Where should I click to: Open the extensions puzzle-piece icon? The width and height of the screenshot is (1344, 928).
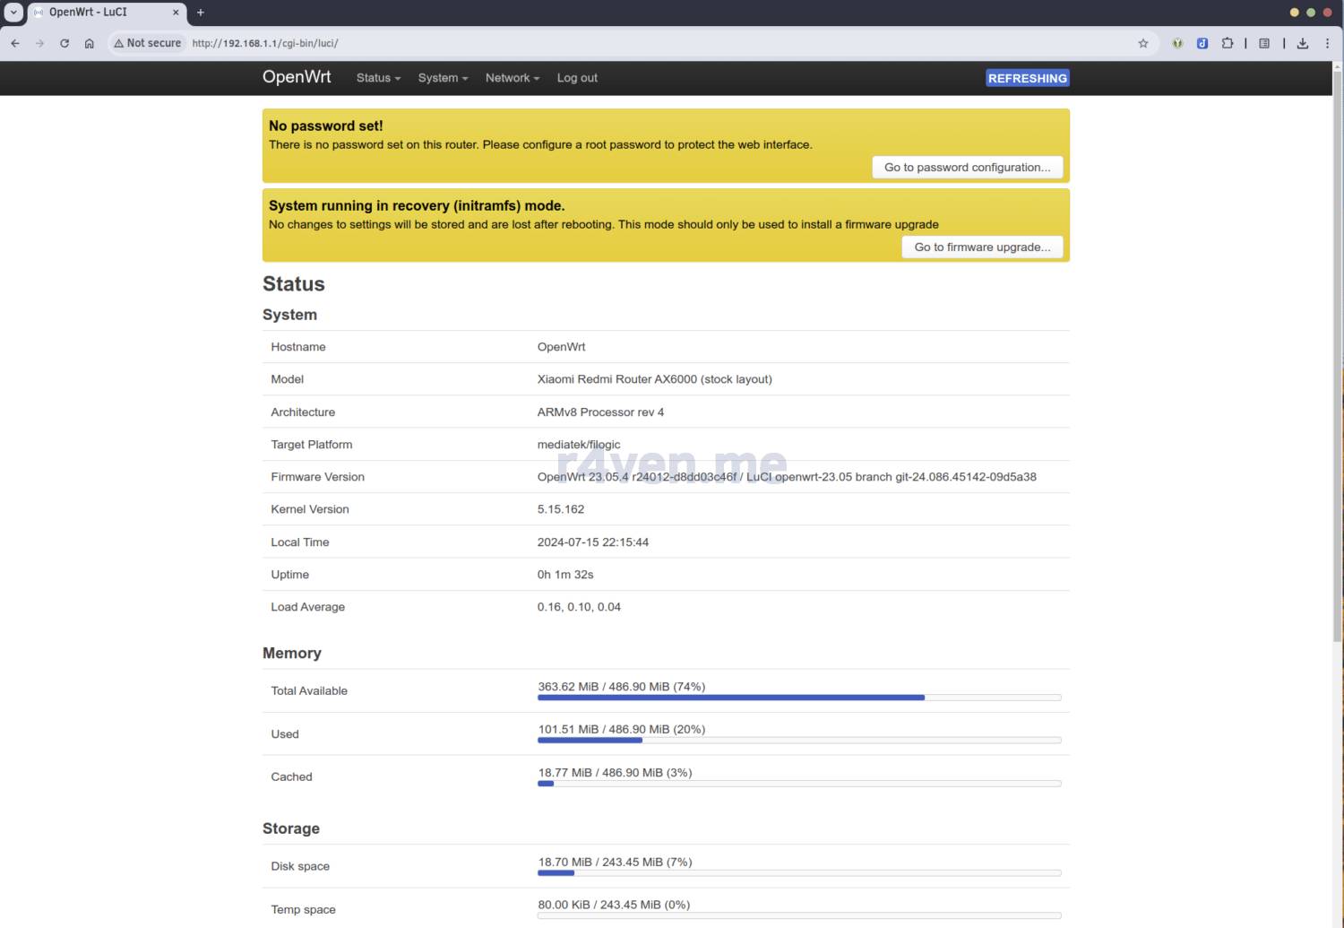click(x=1228, y=43)
